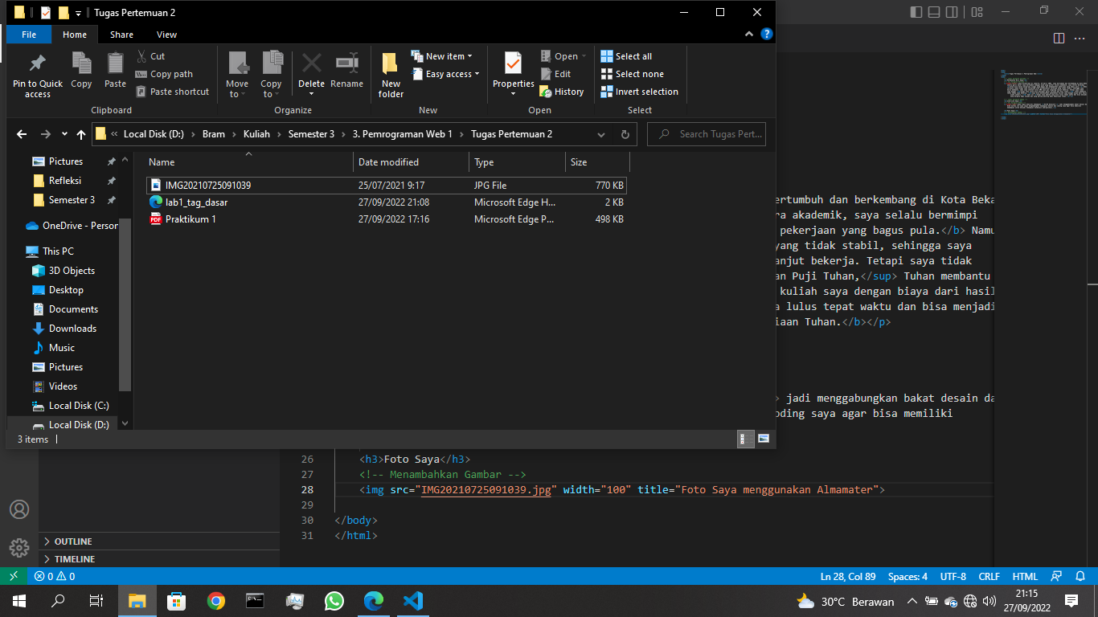Select file Praktikum 1
1098x617 pixels.
coord(386,219)
